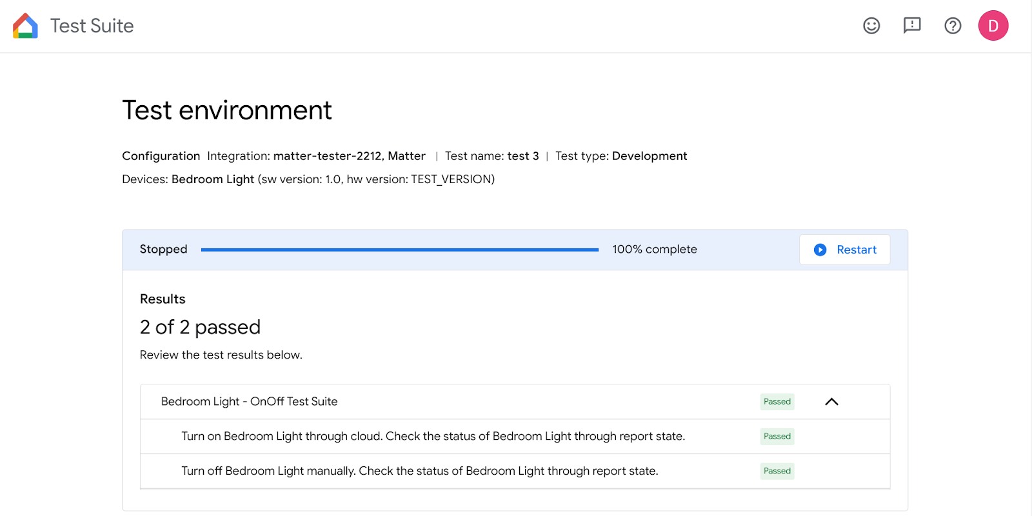Open the smiley face satisfaction feedback icon
The height and width of the screenshot is (516, 1032).
click(871, 26)
